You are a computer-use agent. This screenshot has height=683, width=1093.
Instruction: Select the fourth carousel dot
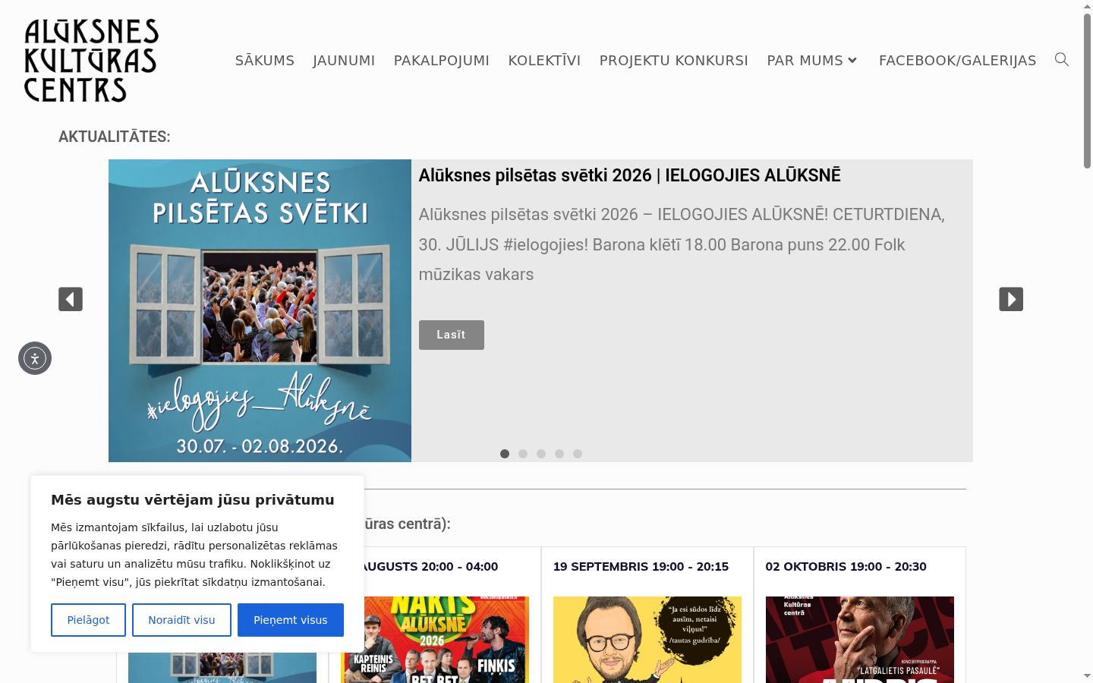point(559,454)
